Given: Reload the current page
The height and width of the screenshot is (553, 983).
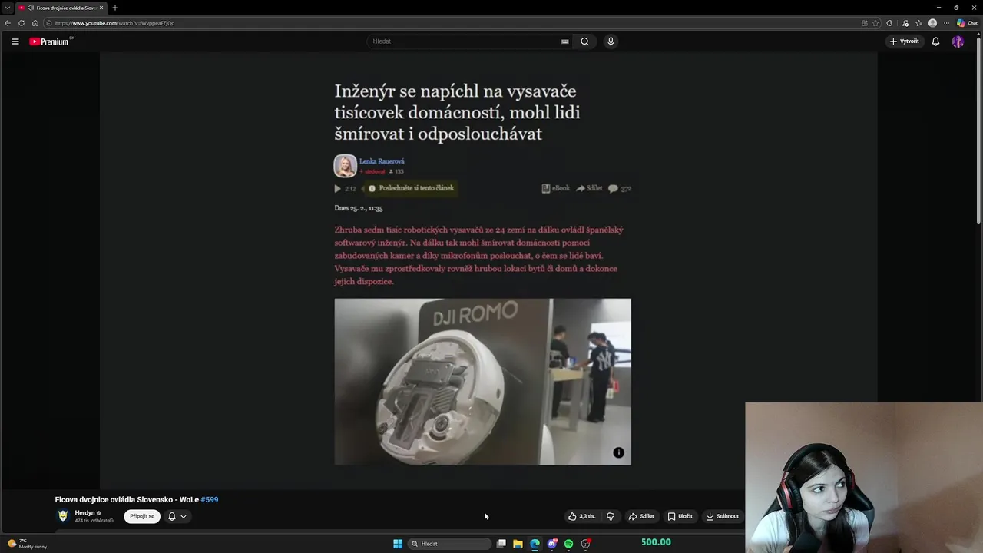Looking at the screenshot, I should coord(22,23).
